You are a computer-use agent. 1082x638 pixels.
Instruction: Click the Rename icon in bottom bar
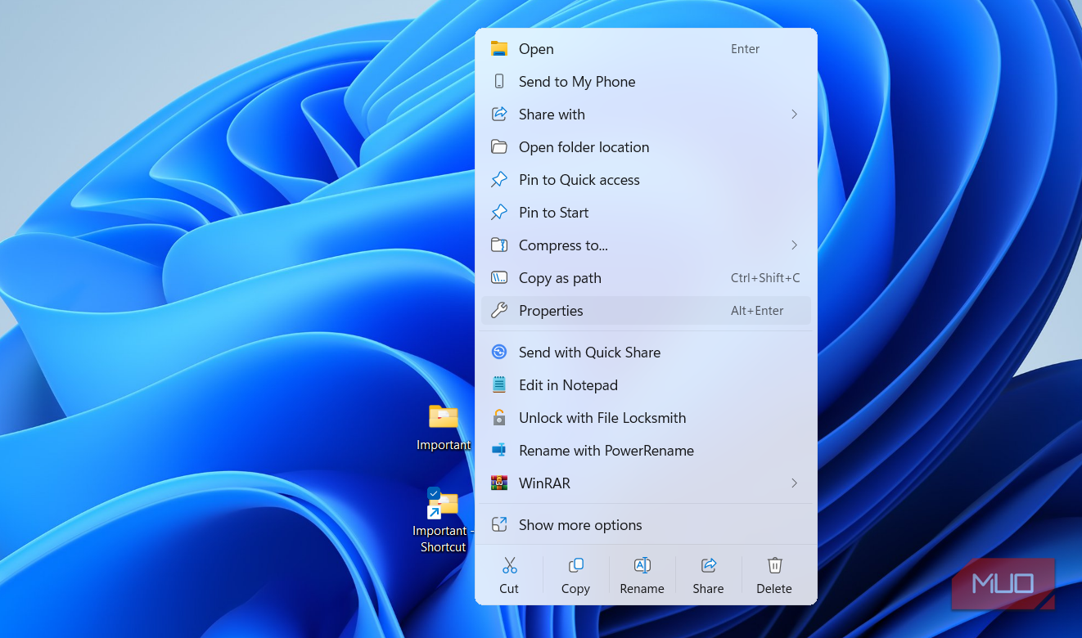(x=642, y=565)
